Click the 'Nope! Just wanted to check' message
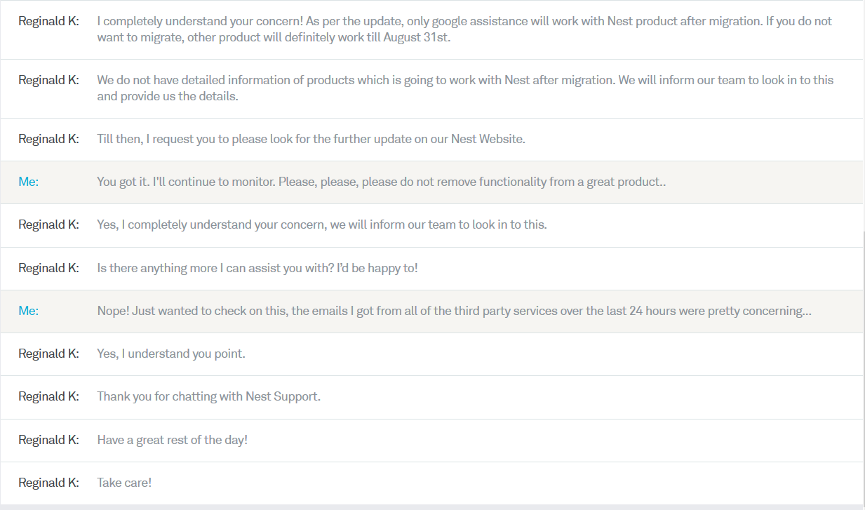Screen dimensions: 865x510 coord(454,311)
